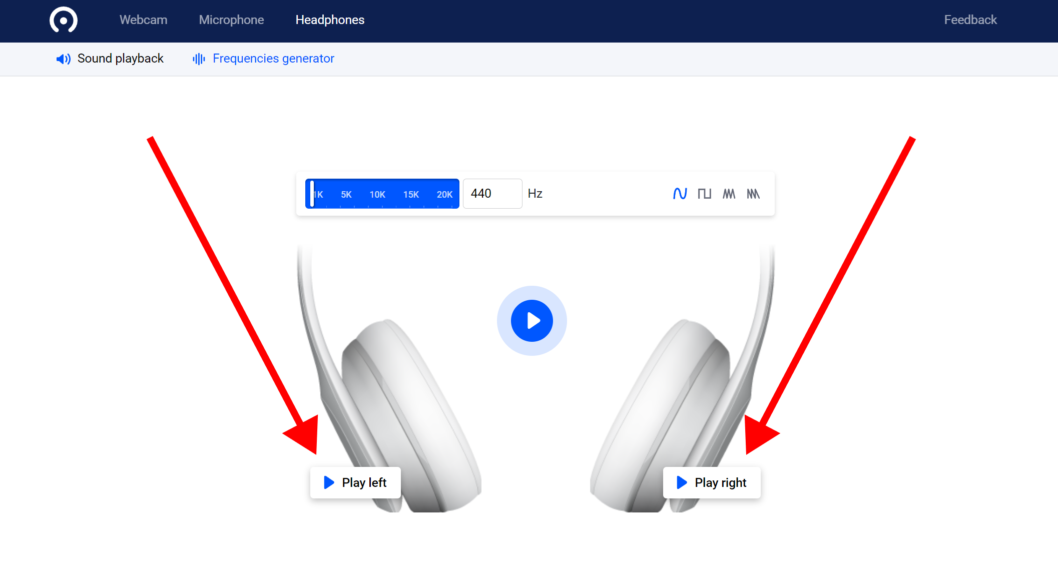Click the play triangle inside Play right
This screenshot has height=581, width=1058.
681,482
